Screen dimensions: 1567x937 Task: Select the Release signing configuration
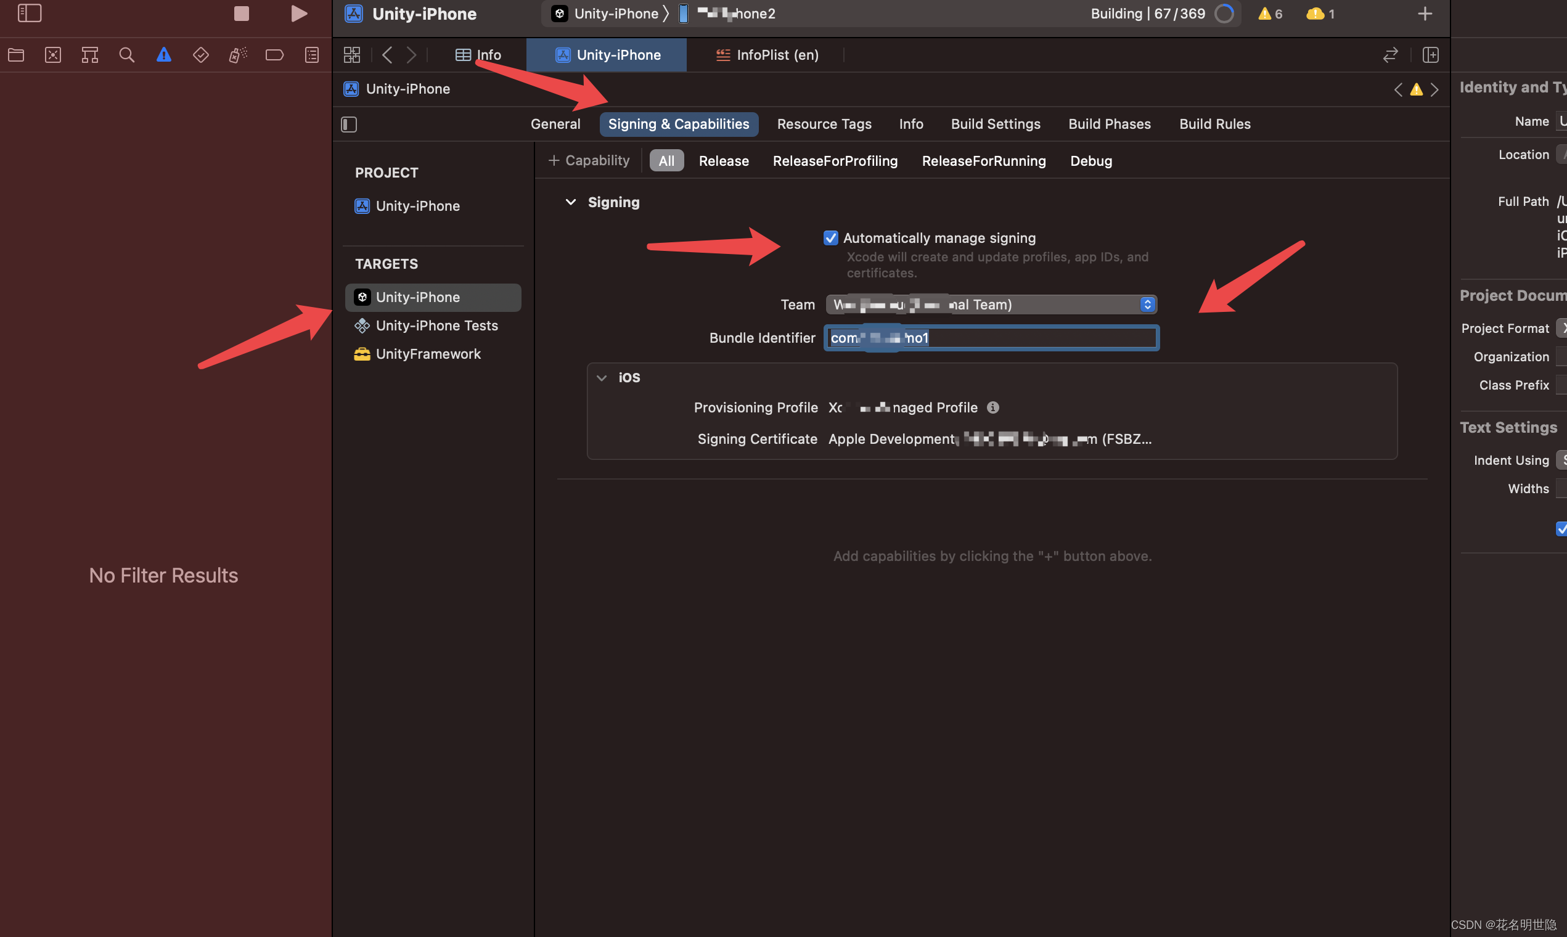click(x=724, y=160)
